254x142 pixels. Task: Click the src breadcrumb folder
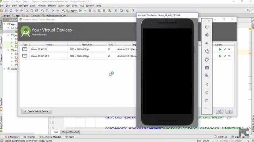coord(25,16)
